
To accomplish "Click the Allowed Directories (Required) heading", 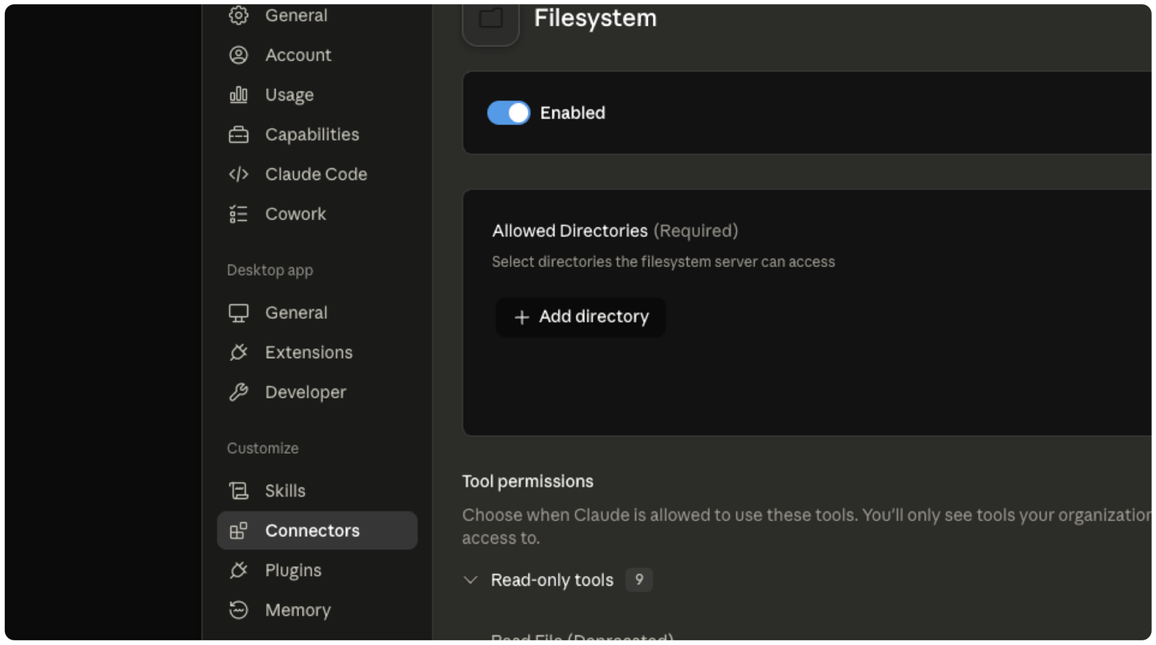I will (615, 231).
